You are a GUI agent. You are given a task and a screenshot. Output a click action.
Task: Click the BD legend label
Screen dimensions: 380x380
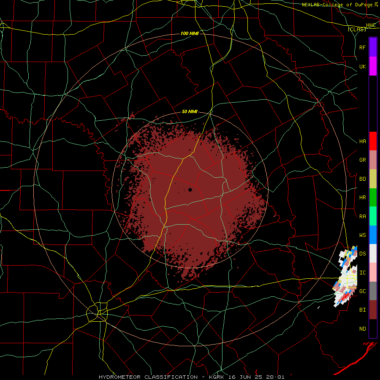click(x=363, y=179)
